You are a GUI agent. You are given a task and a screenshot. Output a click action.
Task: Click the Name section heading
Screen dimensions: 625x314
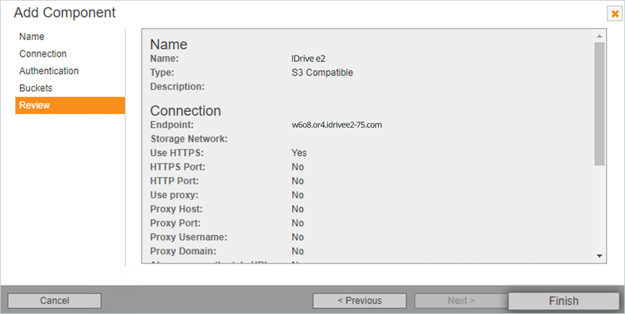pos(169,44)
